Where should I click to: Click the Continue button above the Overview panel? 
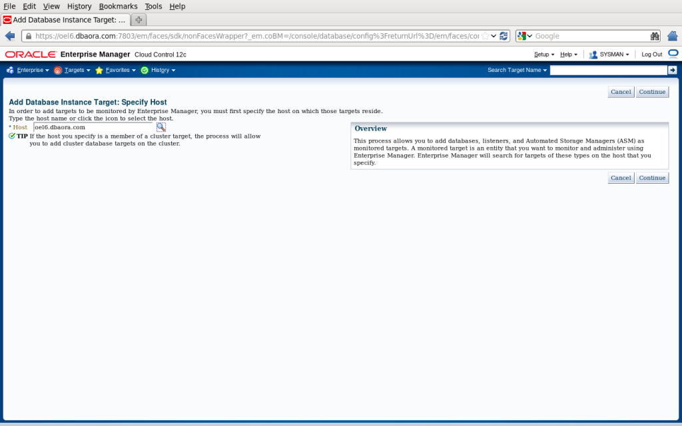[652, 92]
